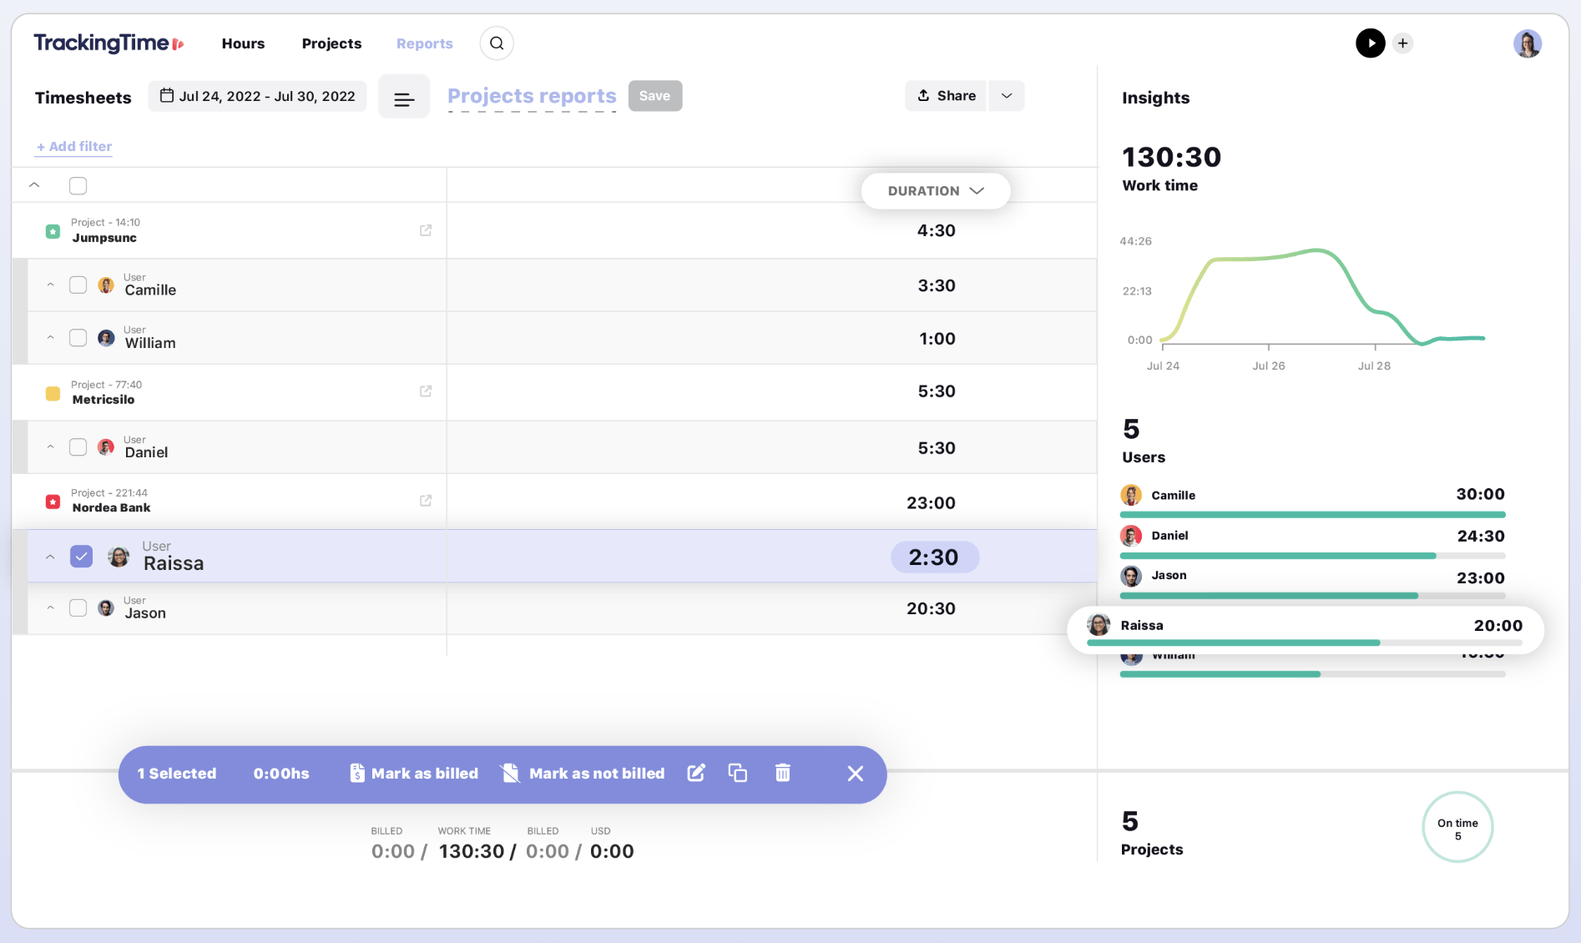Screen dimensions: 1581x943
Task: Tick the select-all checkbox in header
Action: coord(78,186)
